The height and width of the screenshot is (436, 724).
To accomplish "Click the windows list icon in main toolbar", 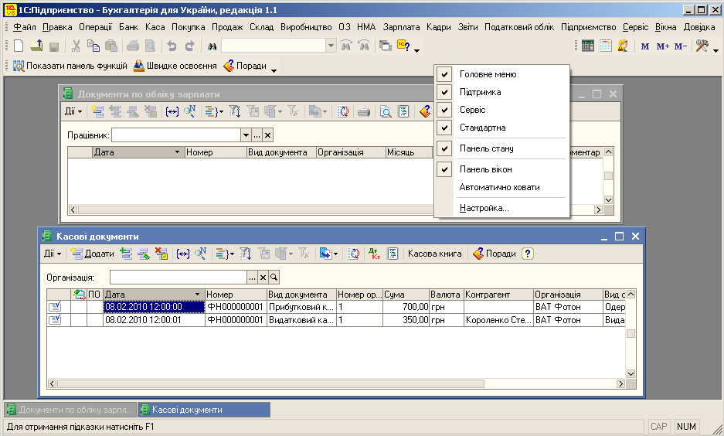I will [385, 46].
